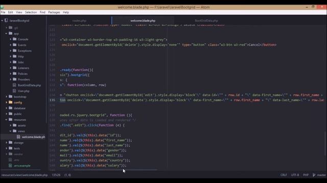The height and width of the screenshot is (183, 327).
Task: Click cursor position 135:26 in status bar
Action: (x=56, y=175)
